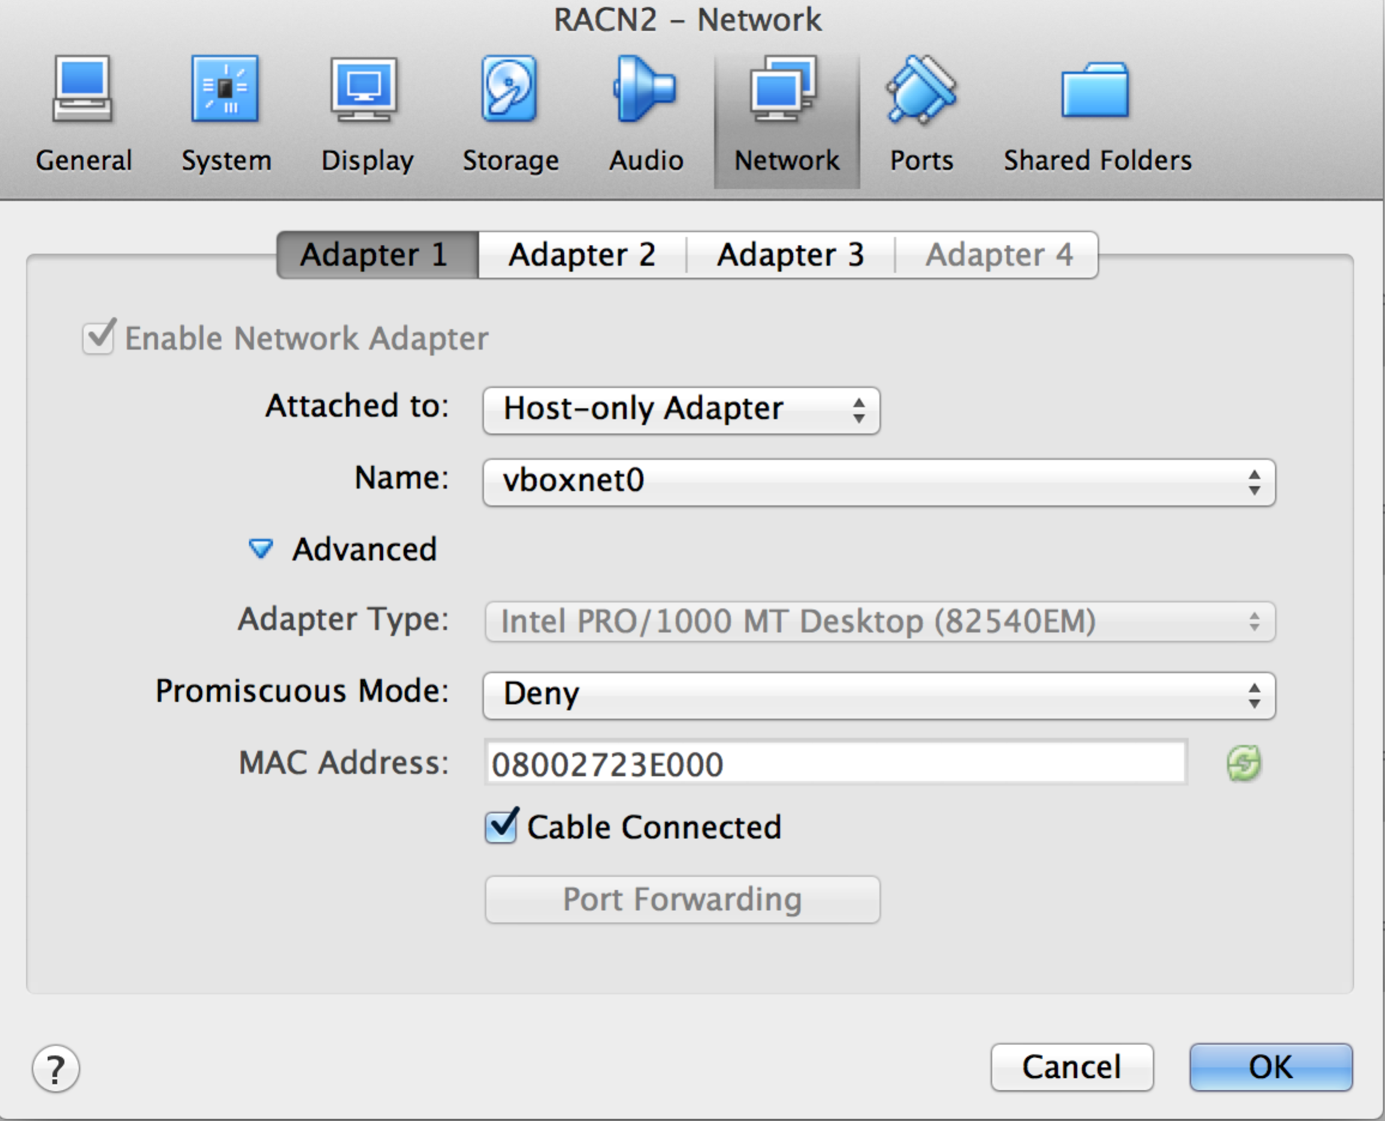Click the help question mark button
Screen dimensions: 1385x1121
point(56,1069)
